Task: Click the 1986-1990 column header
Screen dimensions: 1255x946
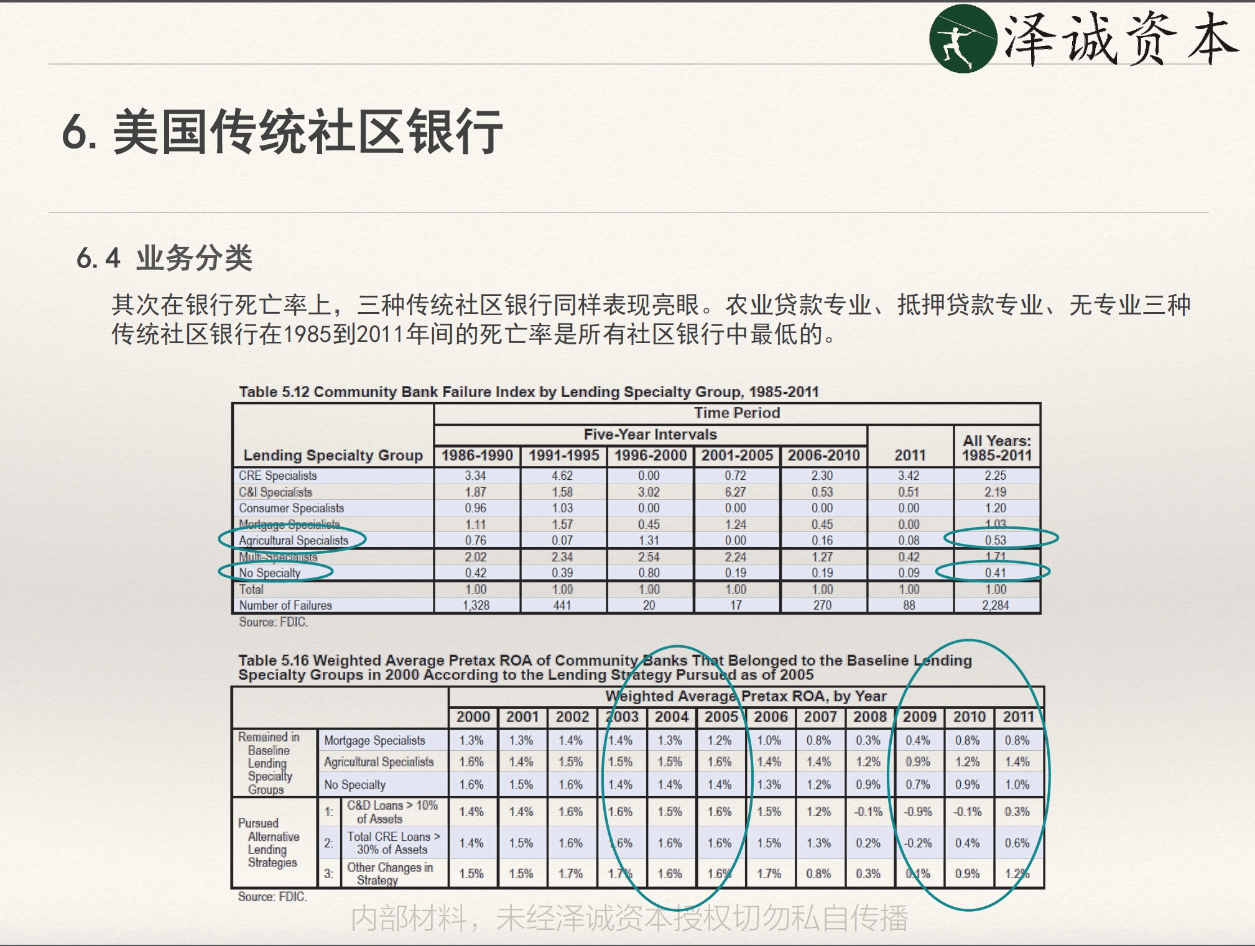Action: click(477, 455)
